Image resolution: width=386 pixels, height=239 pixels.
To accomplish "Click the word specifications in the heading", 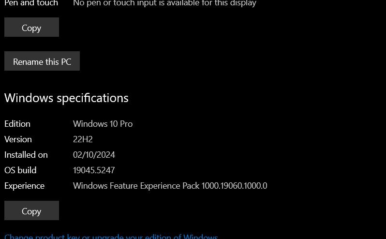I will pos(92,99).
